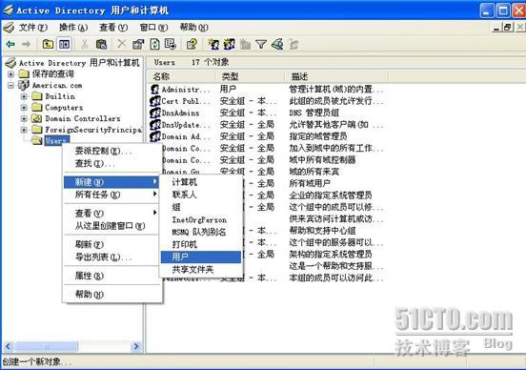Screen dimensions: 526x370
Task: Open the 窗口(W) menu
Action: 153,28
